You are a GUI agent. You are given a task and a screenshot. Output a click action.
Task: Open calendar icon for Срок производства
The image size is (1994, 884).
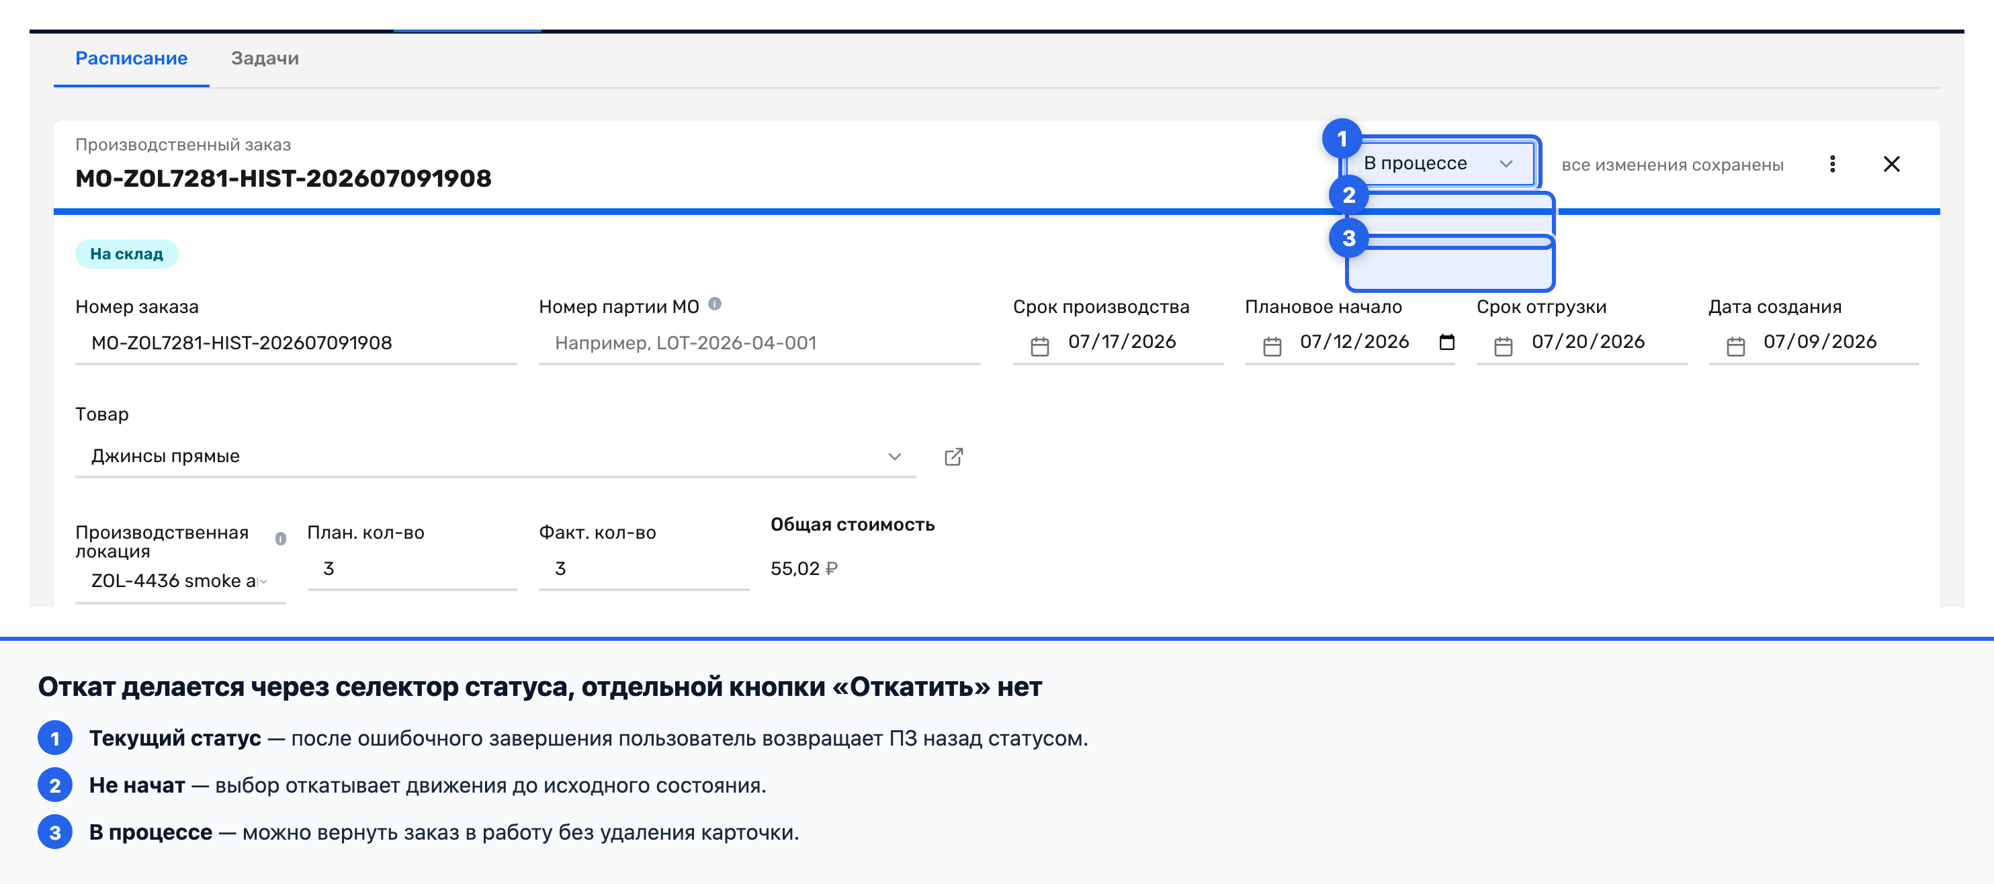tap(1039, 345)
